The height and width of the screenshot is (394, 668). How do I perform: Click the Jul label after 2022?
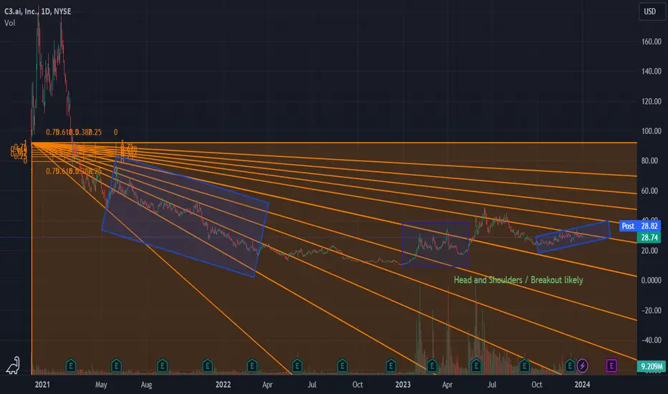click(x=312, y=385)
